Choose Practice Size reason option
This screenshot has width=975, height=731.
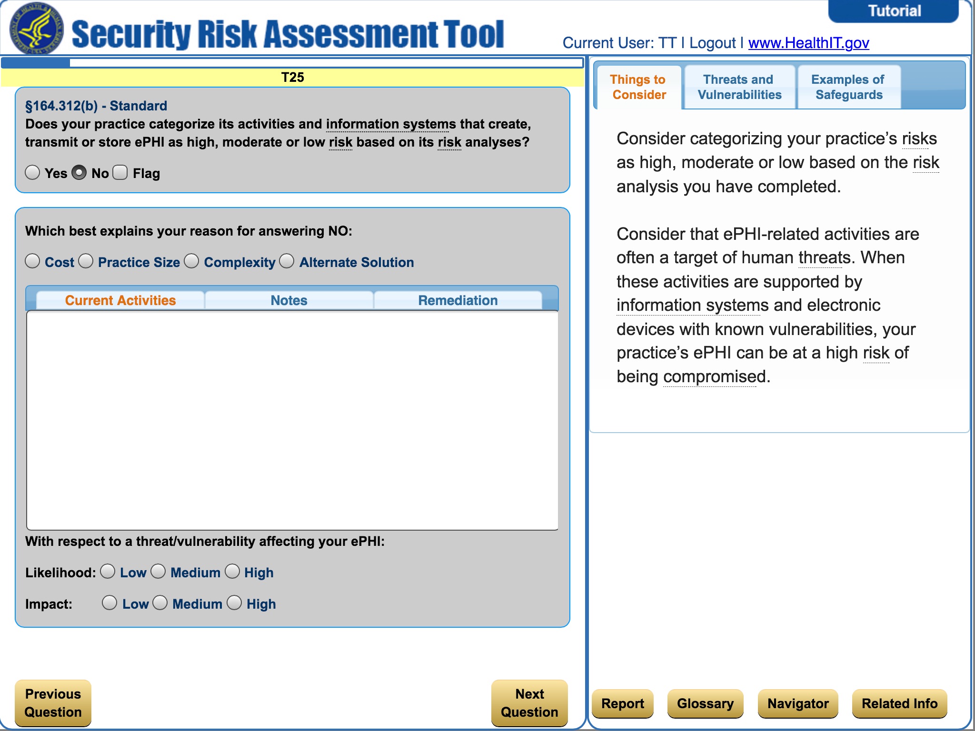[86, 261]
